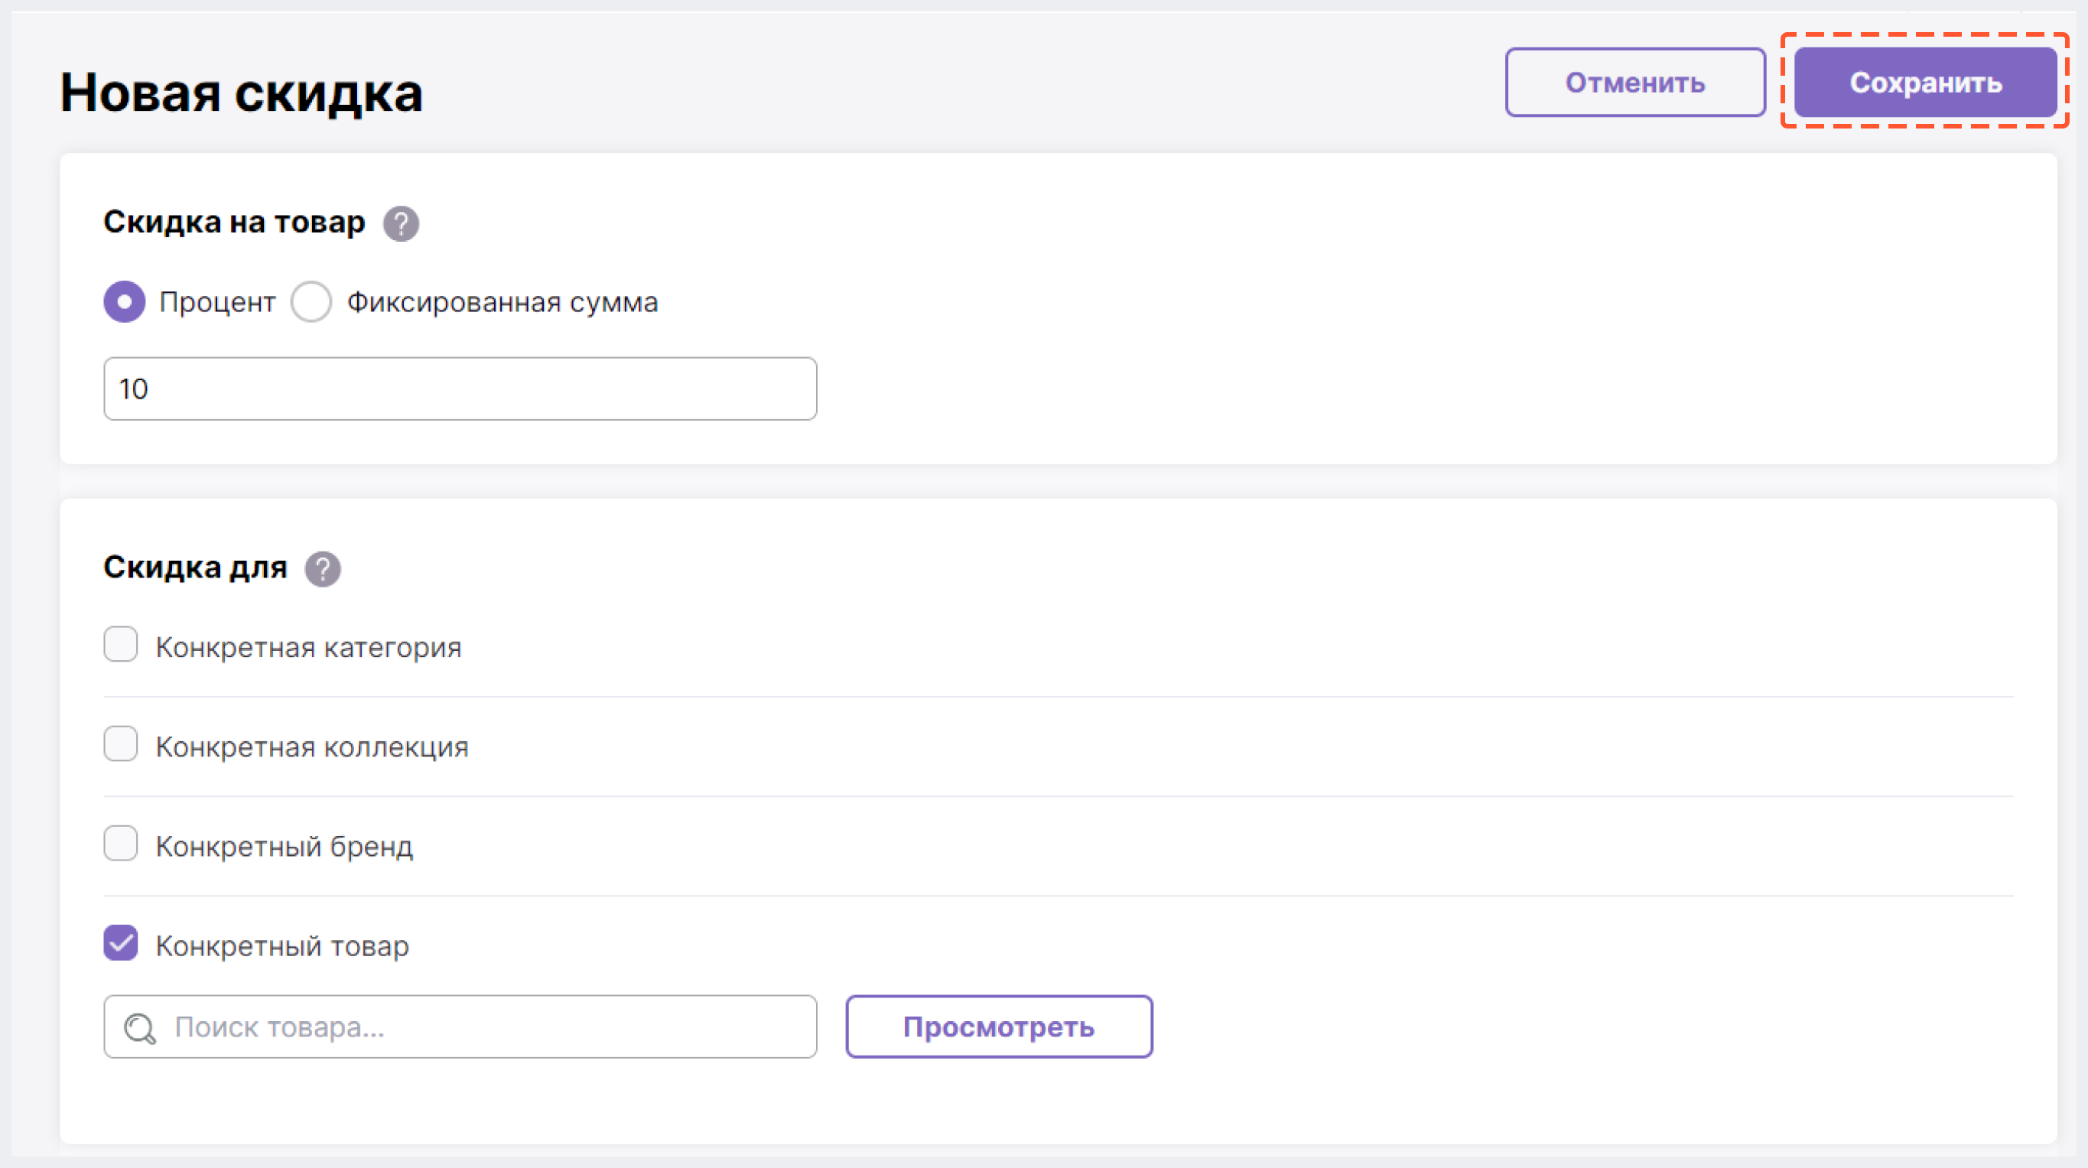
Task: Focus the discount value field with 10
Action: pos(460,389)
